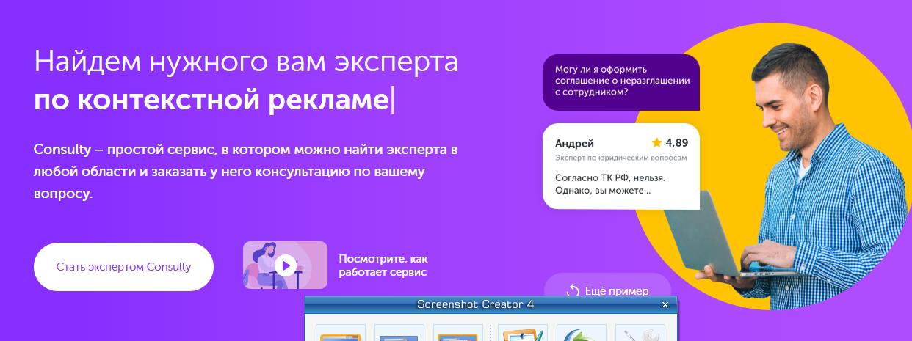Click the green arrow icon in Screenshot Creator

click(582, 333)
